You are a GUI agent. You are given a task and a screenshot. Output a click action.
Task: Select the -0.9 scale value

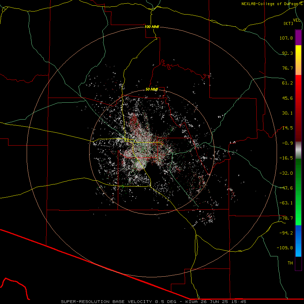click(x=287, y=143)
